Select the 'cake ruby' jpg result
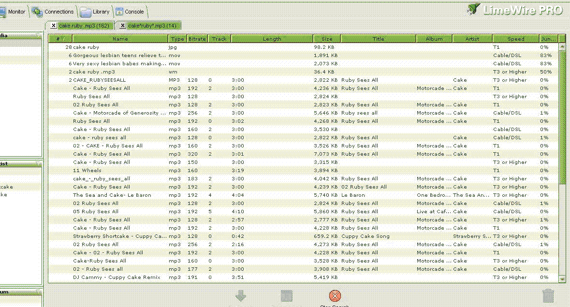The image size is (570, 307). pyautogui.click(x=303, y=47)
